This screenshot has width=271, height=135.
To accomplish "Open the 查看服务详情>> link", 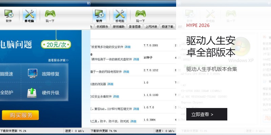I will click(x=58, y=60).
